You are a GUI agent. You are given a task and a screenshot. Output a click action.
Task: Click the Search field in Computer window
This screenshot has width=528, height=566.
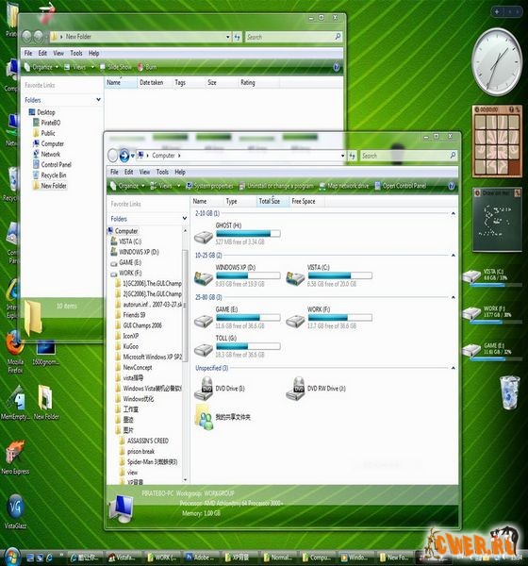click(408, 156)
